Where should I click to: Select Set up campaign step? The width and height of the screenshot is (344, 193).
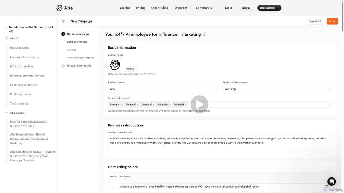pyautogui.click(x=75, y=34)
